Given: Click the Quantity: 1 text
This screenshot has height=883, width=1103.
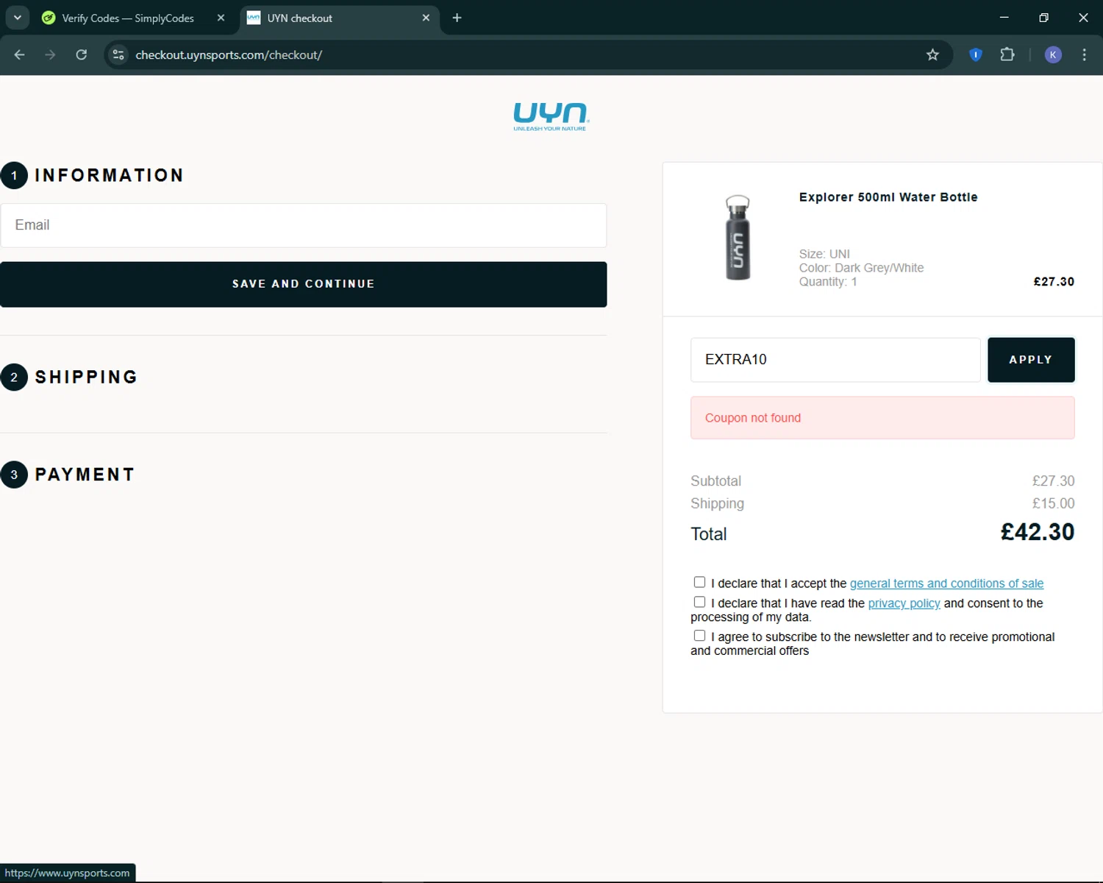Looking at the screenshot, I should (828, 282).
